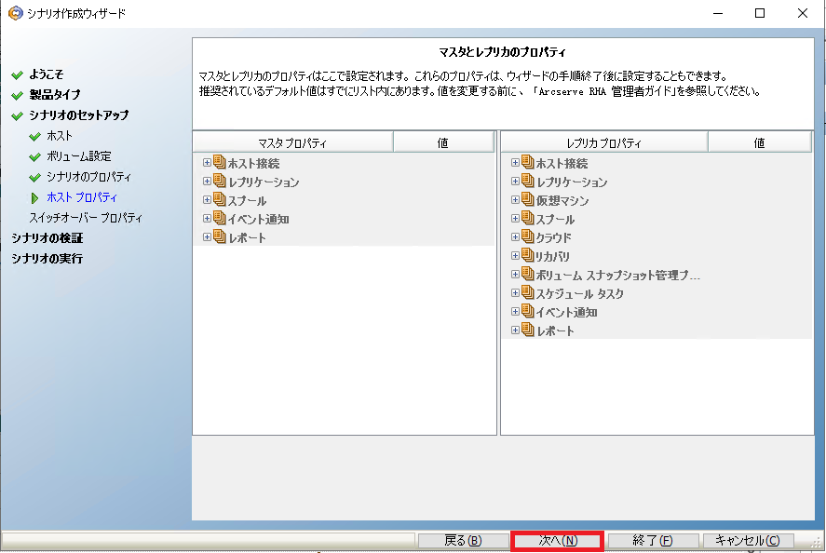Select ホスト プロパティ wizard step
This screenshot has height=553, width=826.
[x=82, y=197]
